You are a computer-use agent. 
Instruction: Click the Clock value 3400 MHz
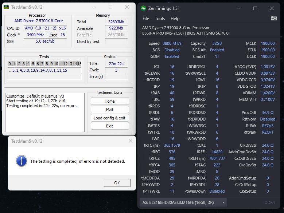point(35,35)
